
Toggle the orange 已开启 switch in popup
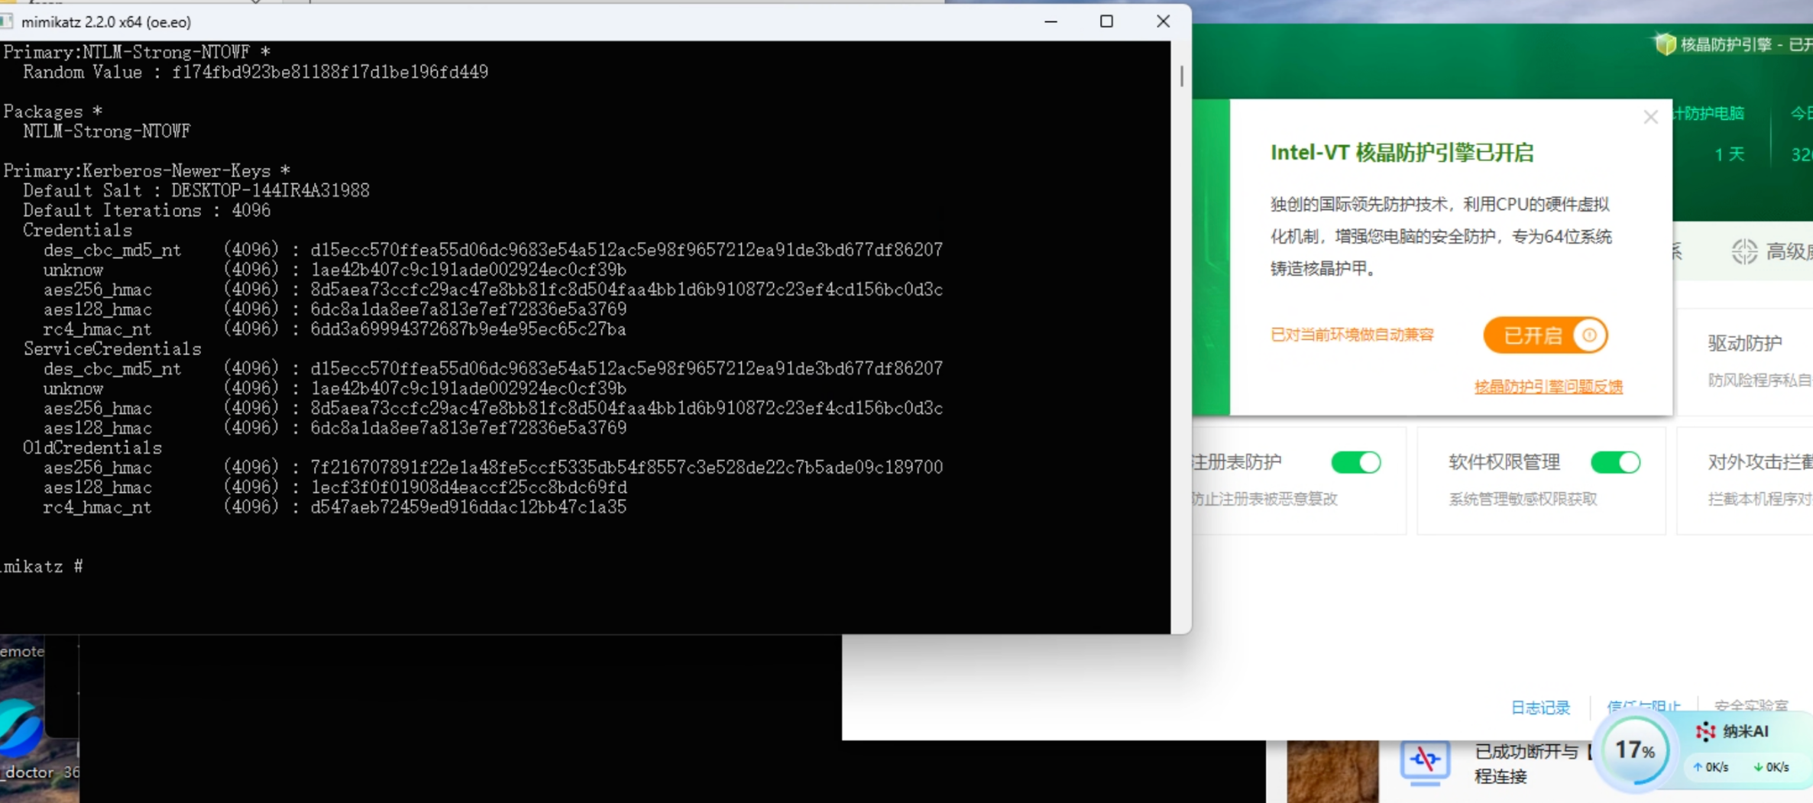pyautogui.click(x=1545, y=335)
